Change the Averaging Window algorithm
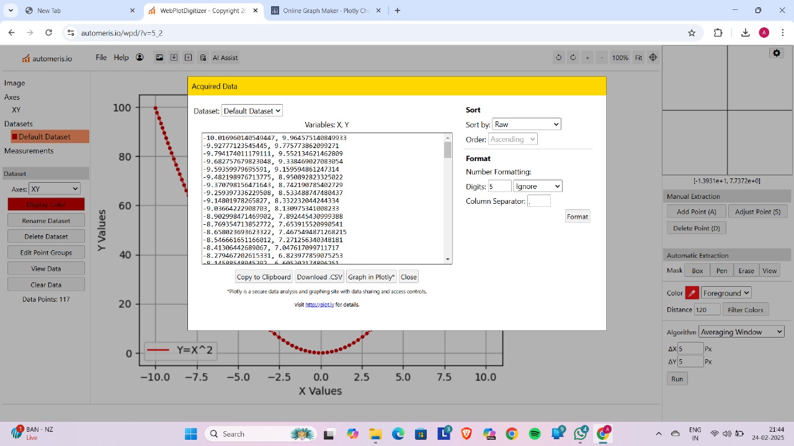 click(x=741, y=331)
